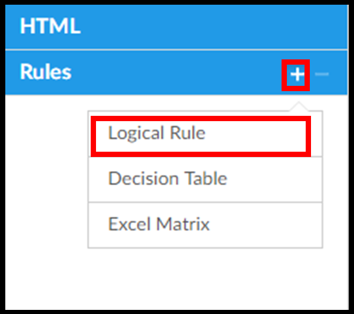354x314 pixels.
Task: Collapse the Rules section header
Action: [x=46, y=72]
